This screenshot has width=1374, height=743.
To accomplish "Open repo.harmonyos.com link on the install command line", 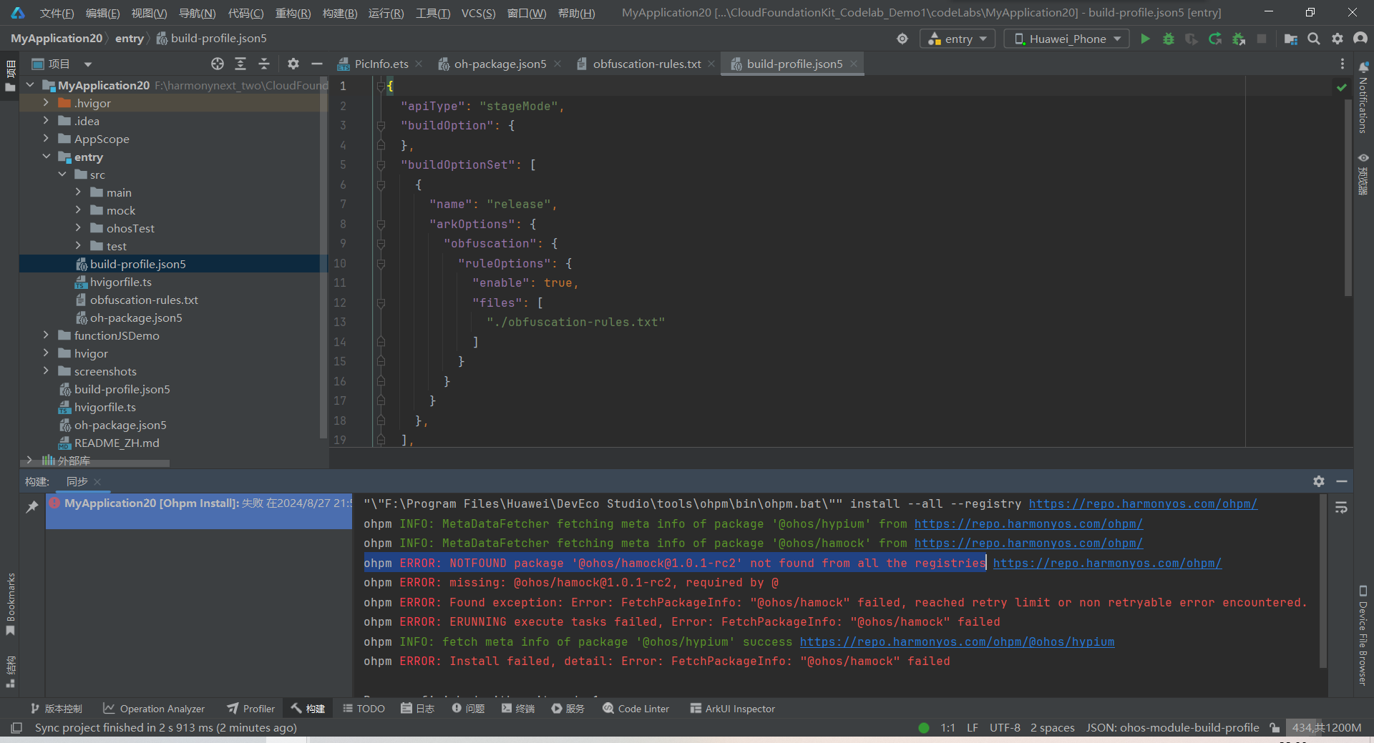I will coord(1143,503).
